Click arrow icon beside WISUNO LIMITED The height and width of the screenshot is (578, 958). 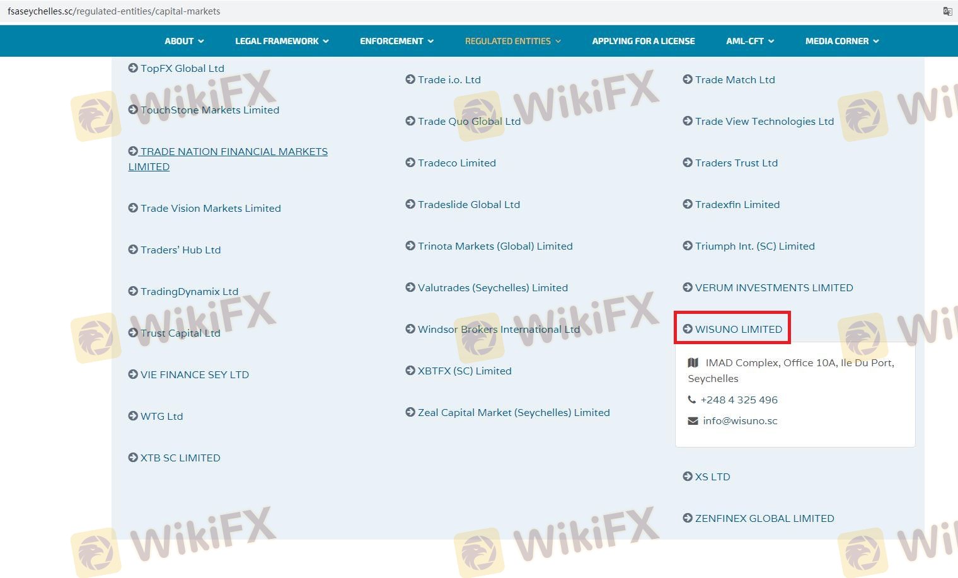click(688, 329)
